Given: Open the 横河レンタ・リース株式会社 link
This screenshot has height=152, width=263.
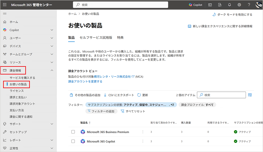Looking at the screenshot, I should 112,77.
